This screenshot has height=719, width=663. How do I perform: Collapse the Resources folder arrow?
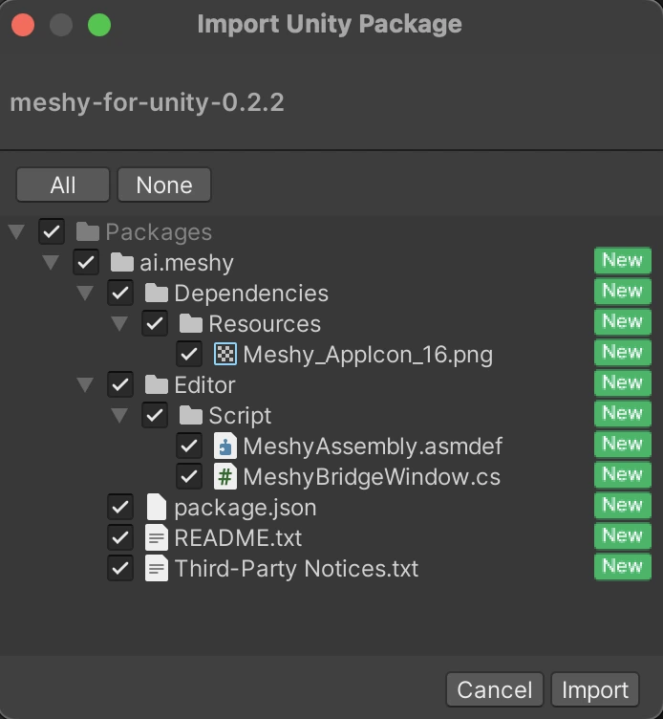[x=119, y=324]
